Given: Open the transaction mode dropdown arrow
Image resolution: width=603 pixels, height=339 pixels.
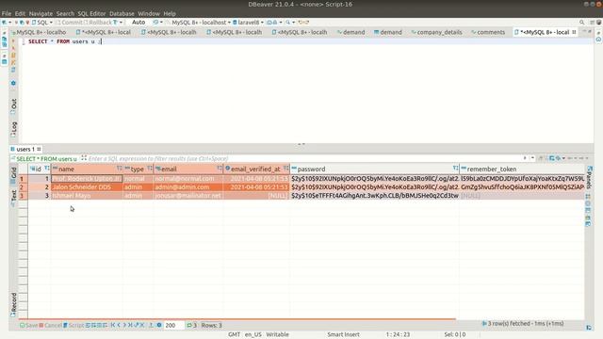Looking at the screenshot, I should click(x=121, y=23).
